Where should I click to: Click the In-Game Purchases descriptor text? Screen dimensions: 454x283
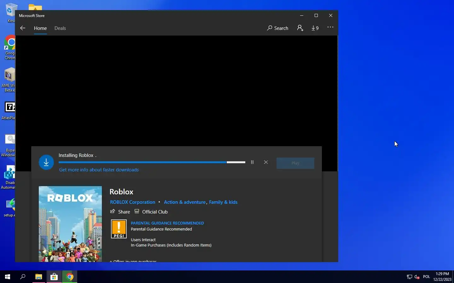coord(171,245)
